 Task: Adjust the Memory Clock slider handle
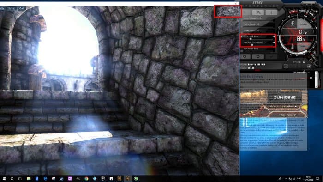(x=252, y=45)
